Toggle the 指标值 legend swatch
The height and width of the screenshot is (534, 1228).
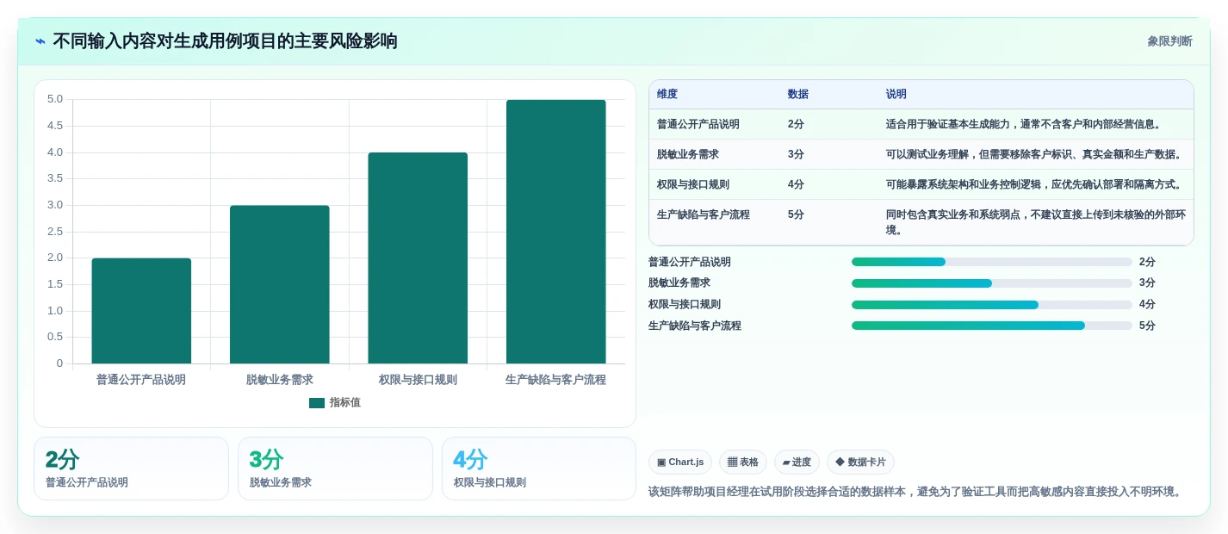[x=317, y=402]
